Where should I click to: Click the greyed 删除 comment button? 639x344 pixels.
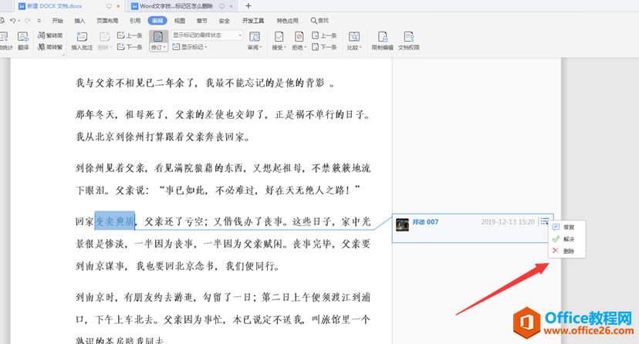point(104,41)
